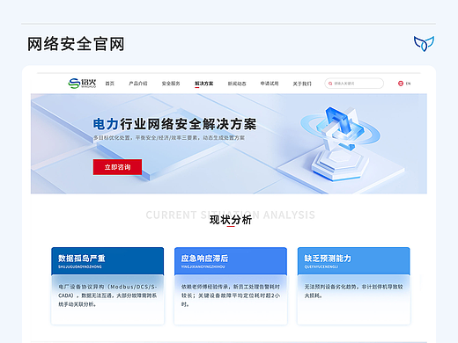Open the 新闻动态 nav item
The height and width of the screenshot is (343, 458).
pos(237,84)
